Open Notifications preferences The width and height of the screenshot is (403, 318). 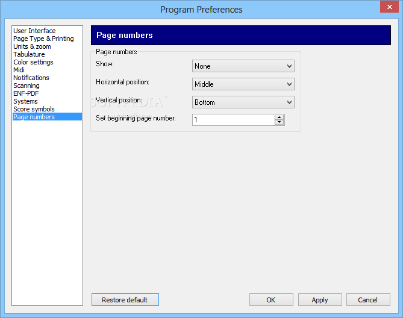click(31, 78)
